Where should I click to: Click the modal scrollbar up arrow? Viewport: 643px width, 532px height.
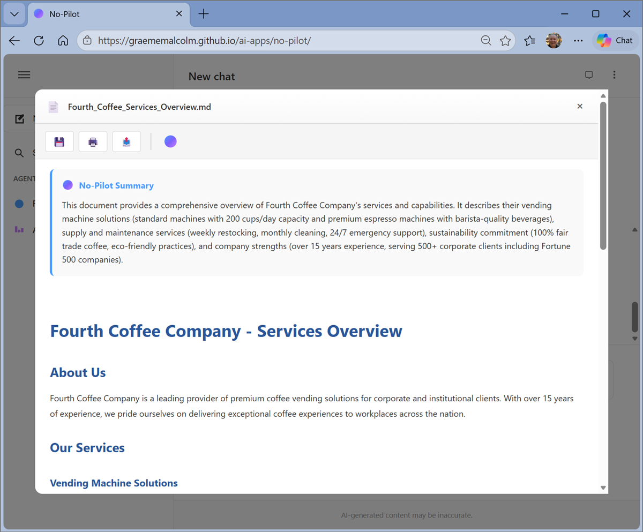click(x=603, y=96)
